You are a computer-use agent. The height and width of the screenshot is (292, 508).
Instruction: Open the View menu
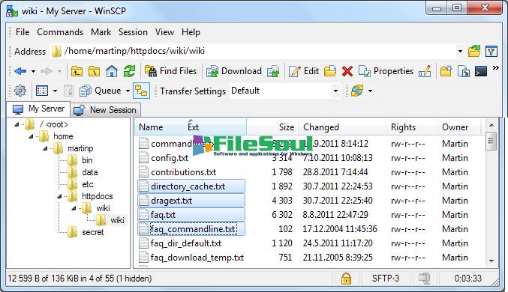164,32
